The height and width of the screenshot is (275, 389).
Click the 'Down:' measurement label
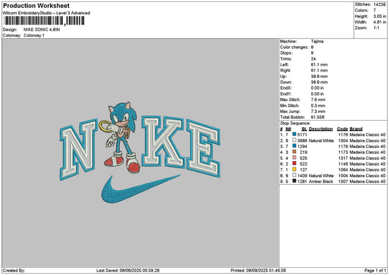[286, 82]
